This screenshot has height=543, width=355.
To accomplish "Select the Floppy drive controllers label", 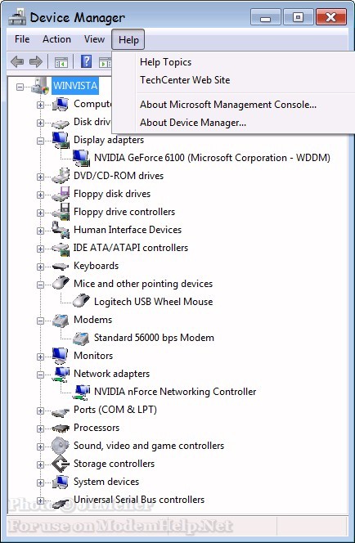I will pos(124,212).
